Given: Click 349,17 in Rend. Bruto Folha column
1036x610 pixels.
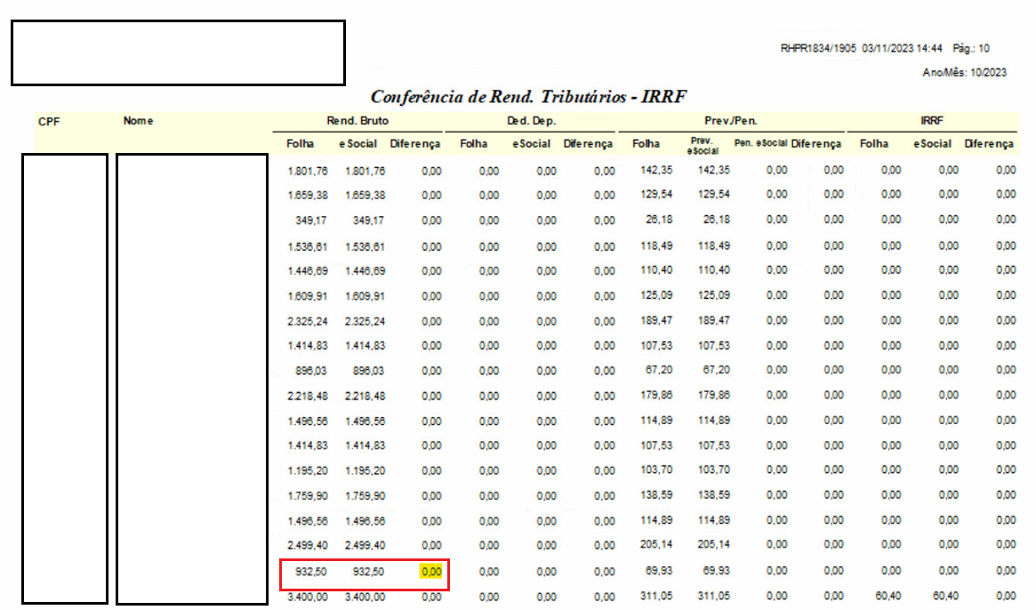Looking at the screenshot, I should [310, 220].
